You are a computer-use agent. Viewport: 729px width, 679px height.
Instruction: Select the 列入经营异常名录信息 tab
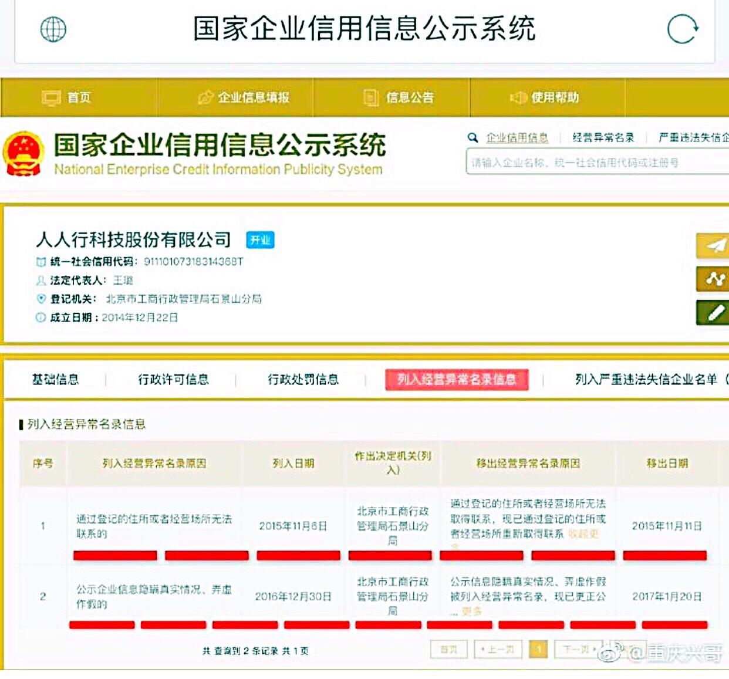point(457,380)
